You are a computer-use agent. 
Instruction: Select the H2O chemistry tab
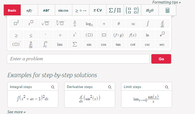(150, 10)
